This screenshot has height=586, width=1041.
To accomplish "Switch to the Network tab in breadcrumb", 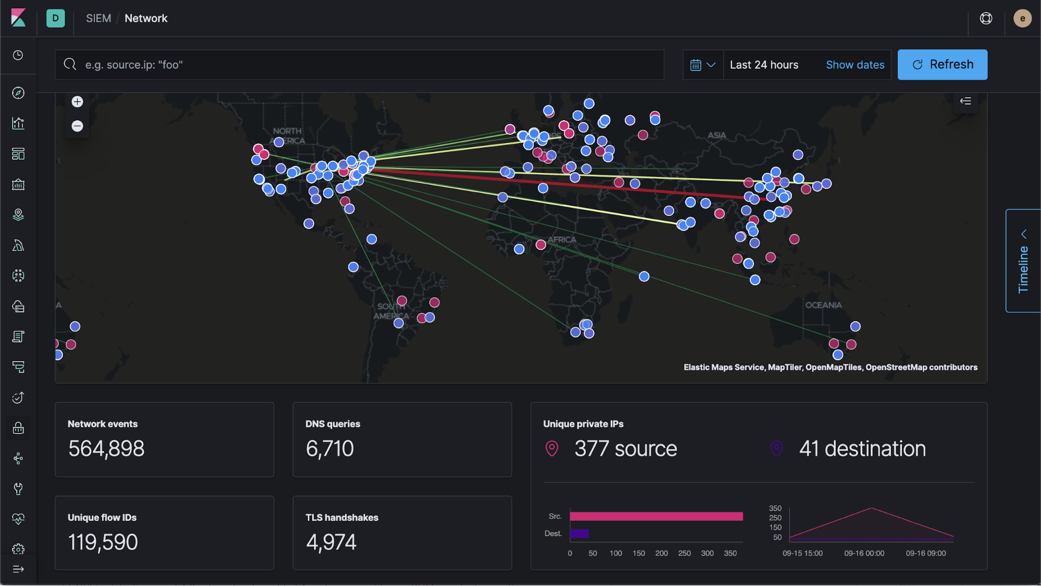I will (x=146, y=18).
